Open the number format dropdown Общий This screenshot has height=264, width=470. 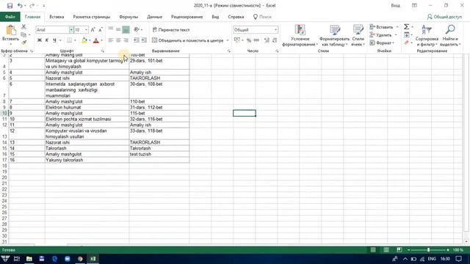click(275, 29)
